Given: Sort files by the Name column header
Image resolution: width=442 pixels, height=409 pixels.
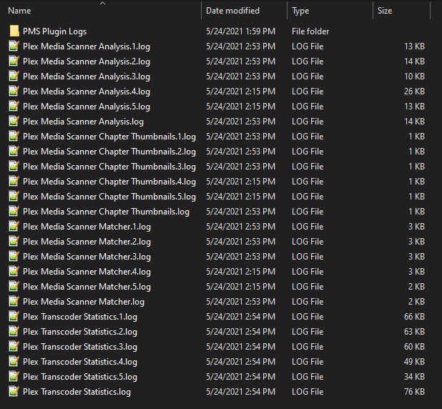Looking at the screenshot, I should (20, 11).
